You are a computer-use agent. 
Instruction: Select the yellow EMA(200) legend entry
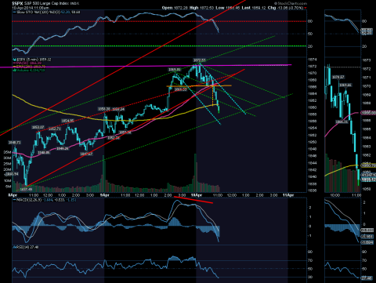pos(29,67)
